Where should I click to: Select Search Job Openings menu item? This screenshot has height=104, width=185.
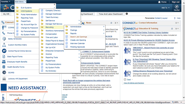(79, 37)
